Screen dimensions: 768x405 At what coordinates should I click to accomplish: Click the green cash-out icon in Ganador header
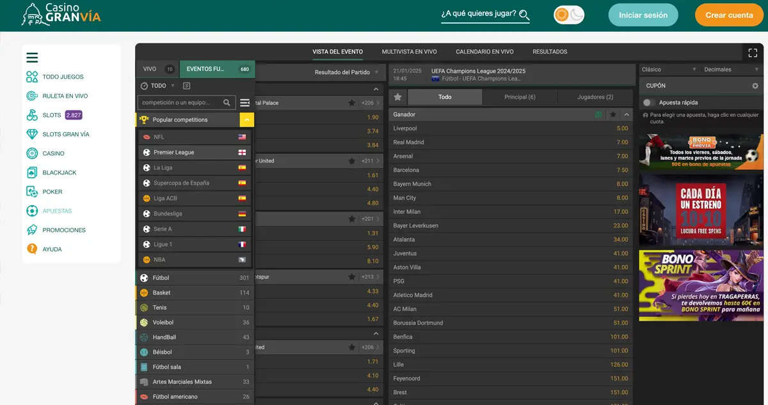pos(598,114)
